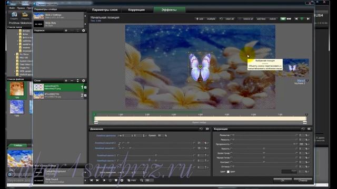Go to preview start in playback bar

tap(91, 181)
